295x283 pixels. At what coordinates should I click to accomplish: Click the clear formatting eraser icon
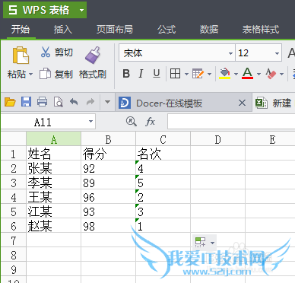point(271,74)
